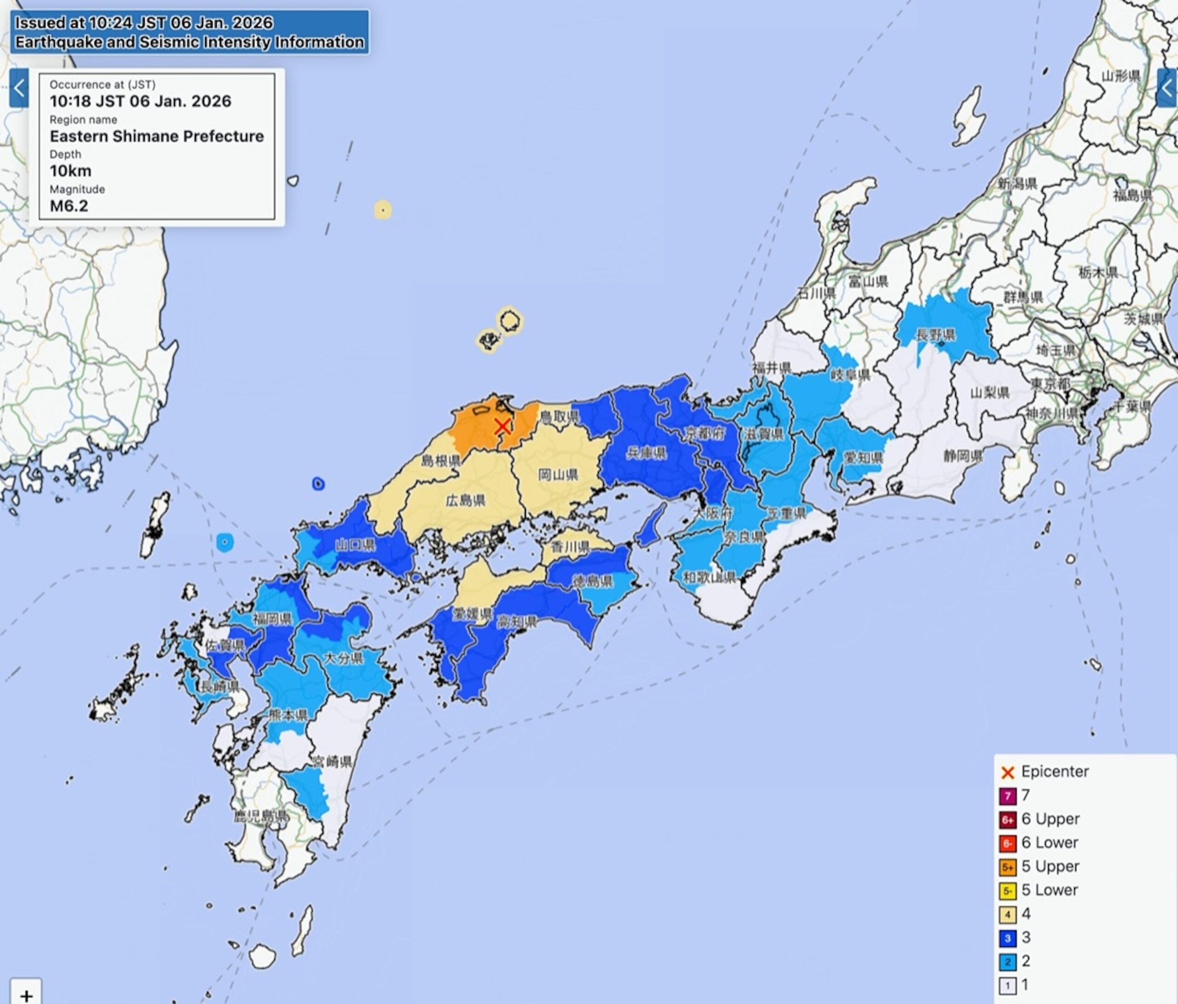Click the intensity 4 legend swatch
Screen dimensions: 1178x1004
[1007, 915]
